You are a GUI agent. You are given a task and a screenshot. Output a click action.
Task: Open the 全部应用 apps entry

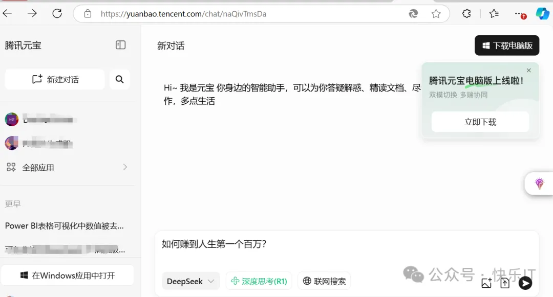coord(67,168)
